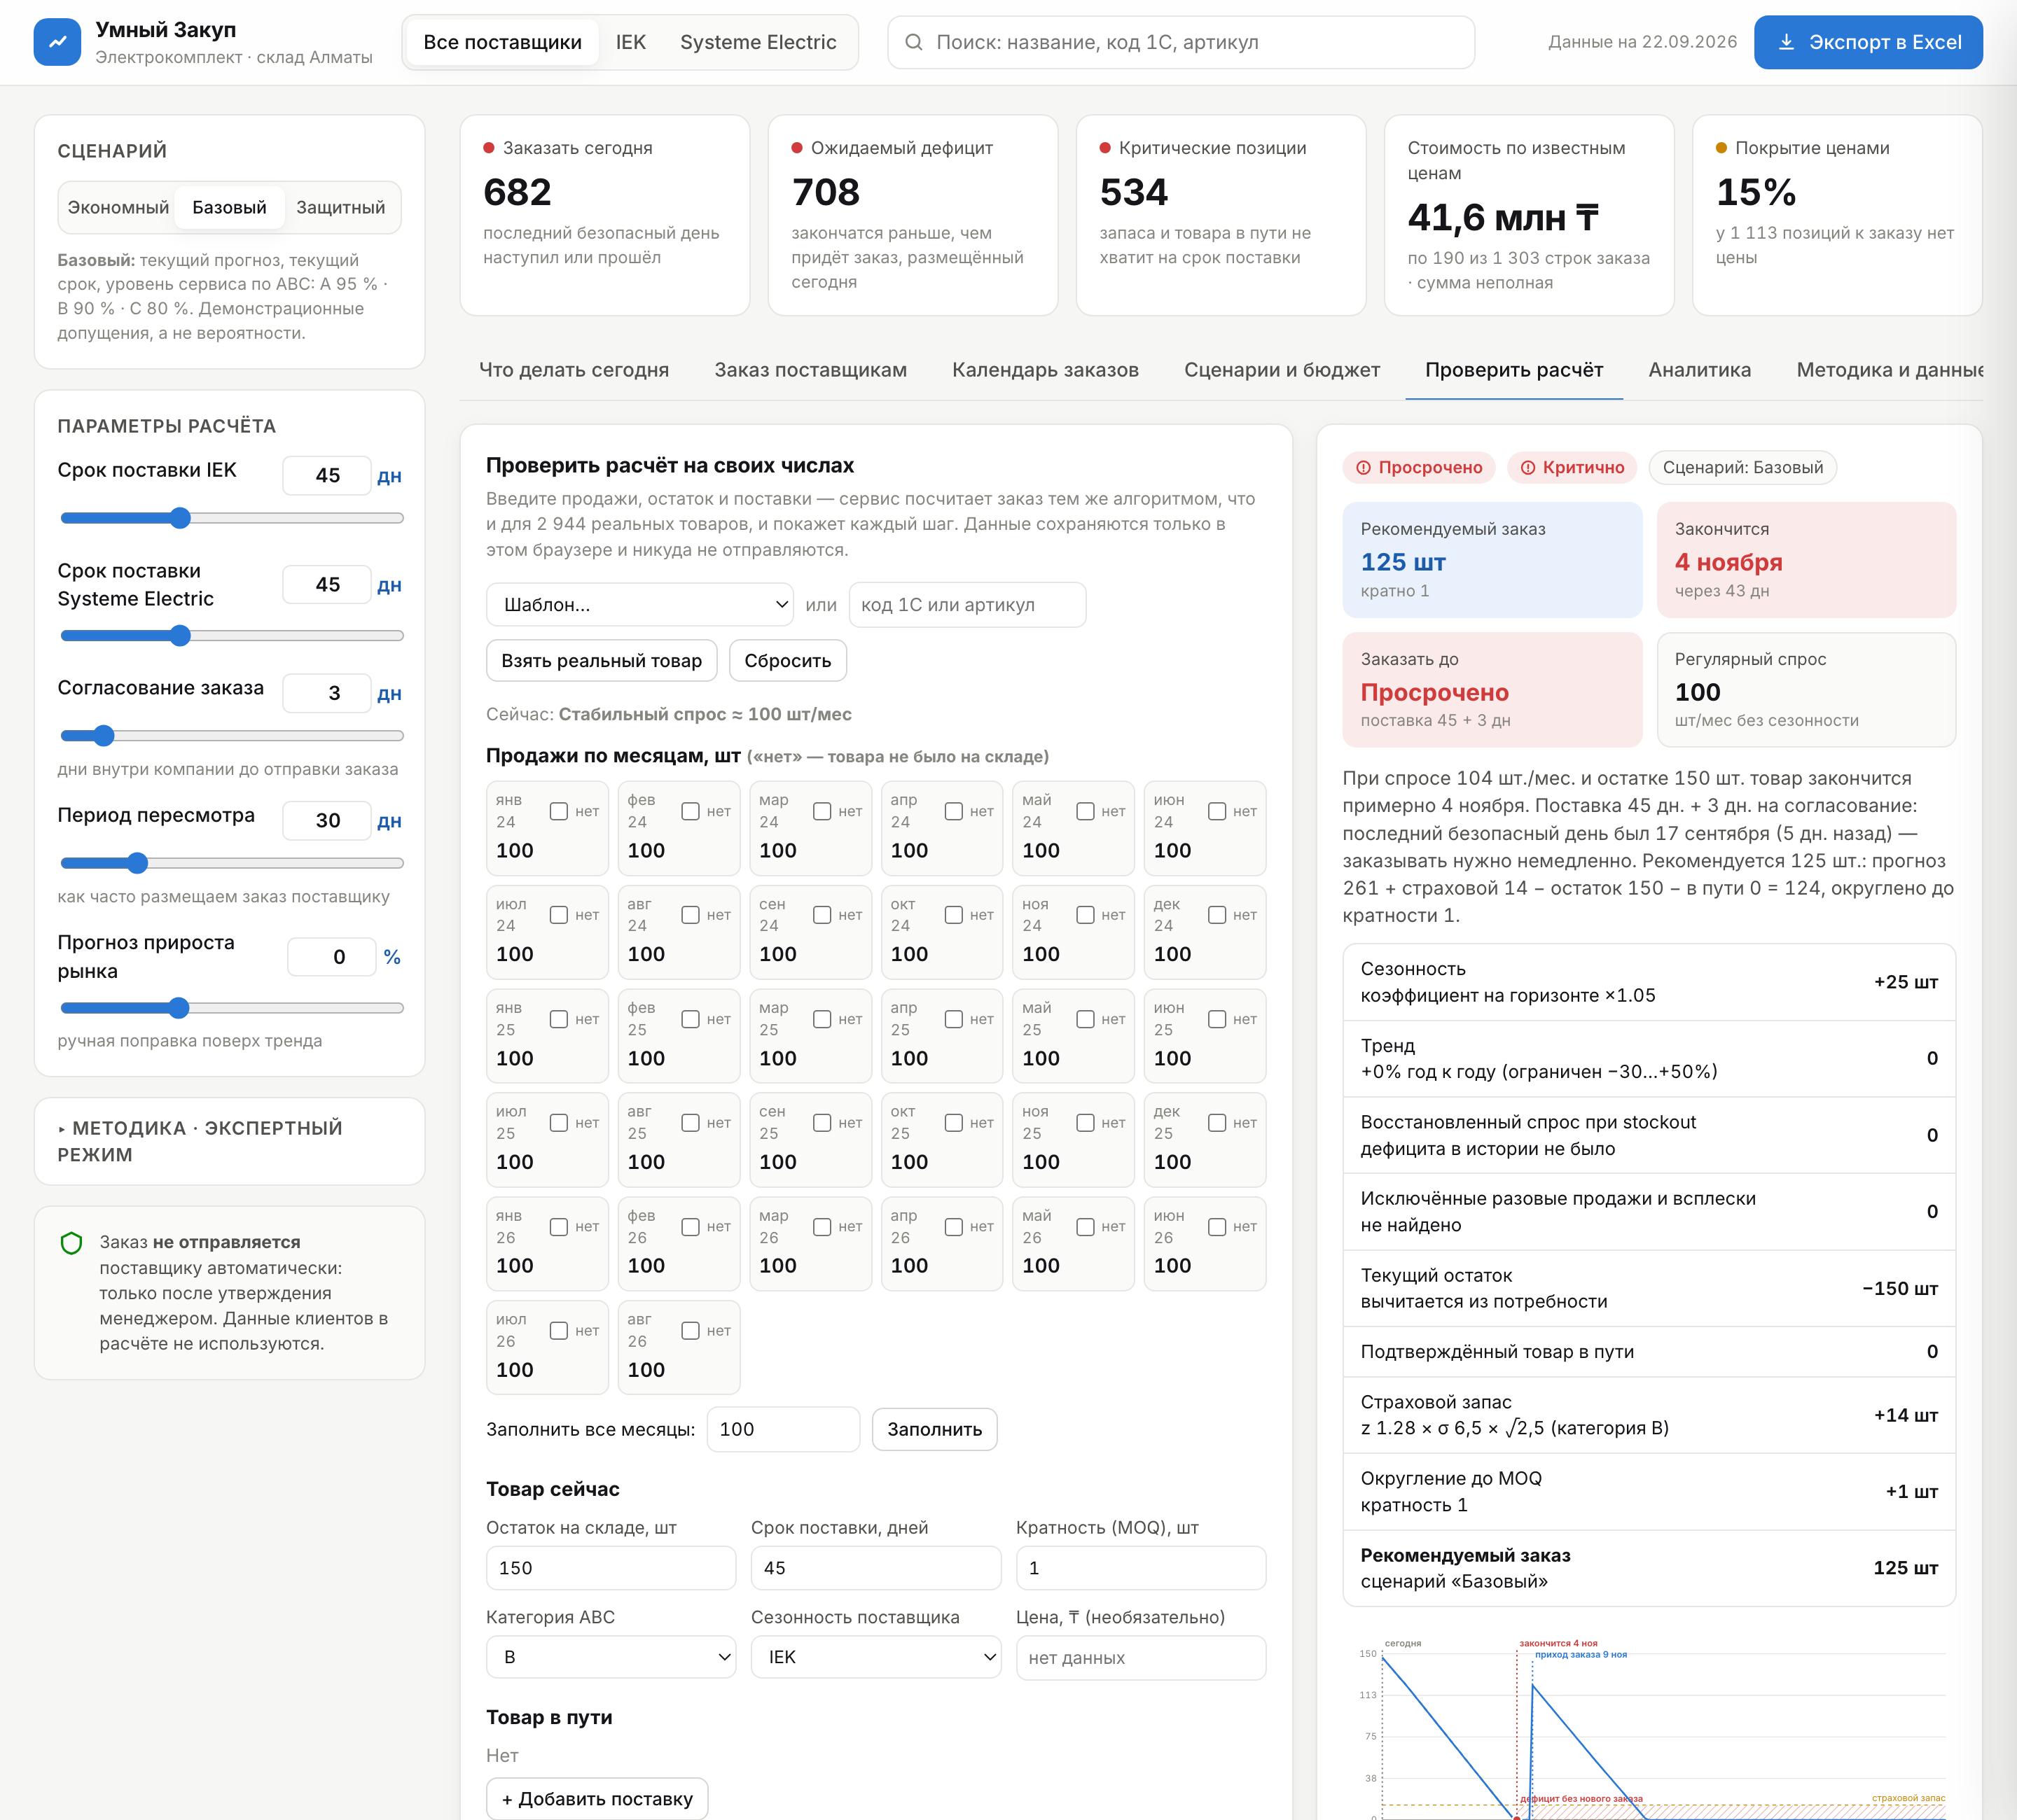Viewport: 2017px width, 1820px height.
Task: Filter by IEK supplier
Action: (630, 42)
